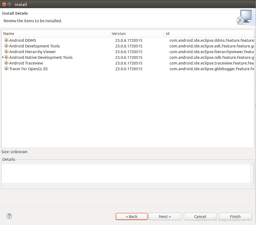The width and height of the screenshot is (256, 225).
Task: Click the version cell of Android Development Tools
Action: (x=129, y=46)
